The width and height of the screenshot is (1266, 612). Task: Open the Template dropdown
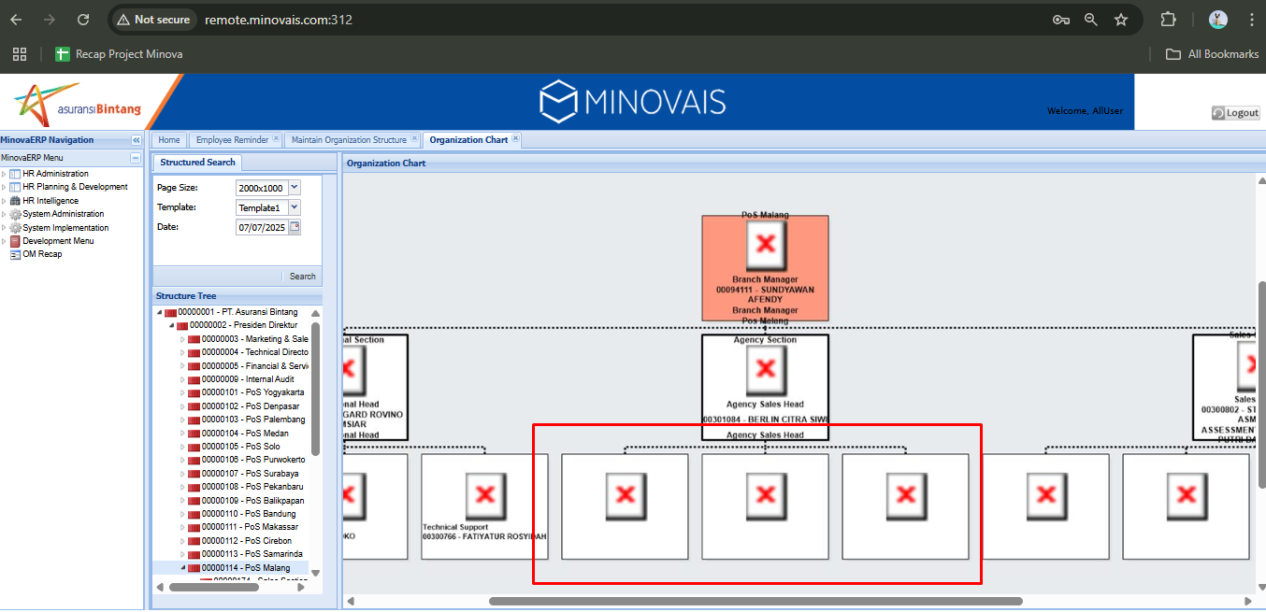tap(295, 207)
